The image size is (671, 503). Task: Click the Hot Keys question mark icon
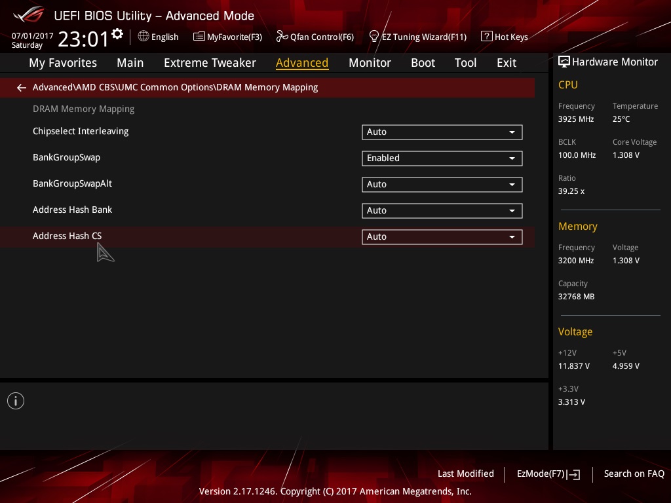487,37
